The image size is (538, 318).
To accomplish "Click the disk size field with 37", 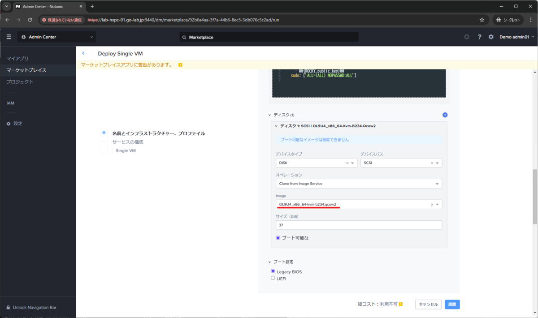I will [x=359, y=225].
